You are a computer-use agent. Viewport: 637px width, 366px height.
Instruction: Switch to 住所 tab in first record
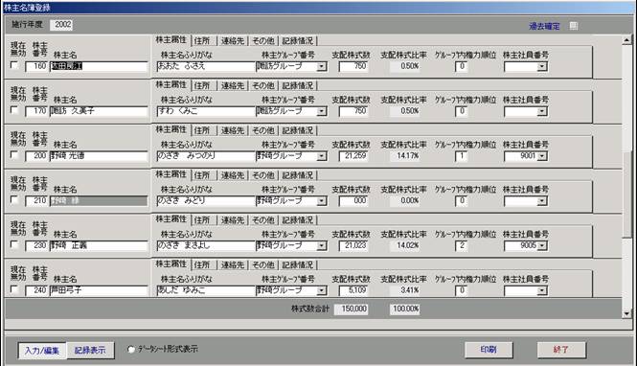[x=202, y=40]
